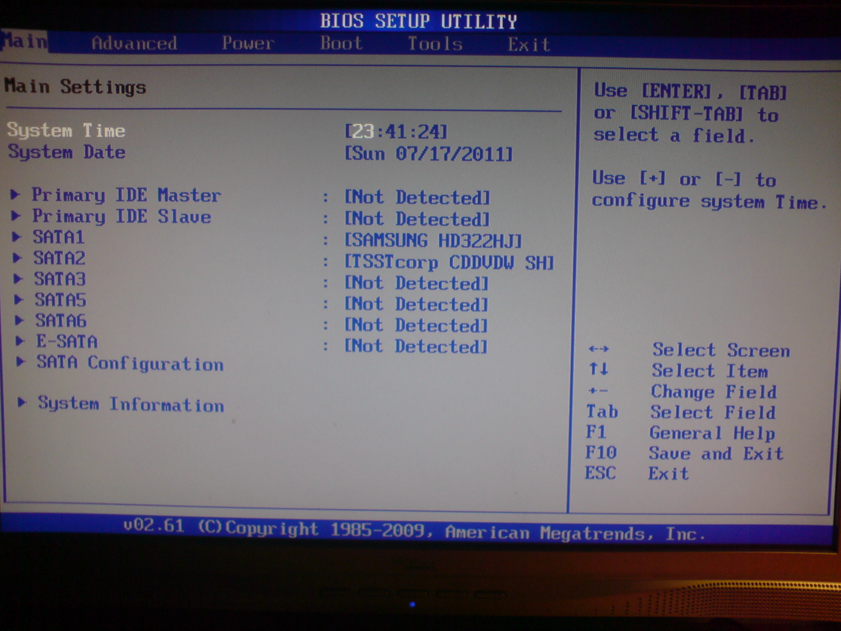Screen dimensions: 841x631
Task: Click the General Help key hint
Action: (712, 434)
